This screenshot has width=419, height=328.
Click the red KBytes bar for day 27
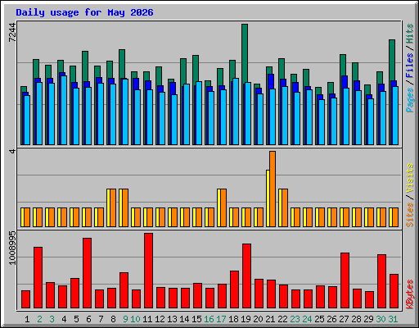[345, 280]
